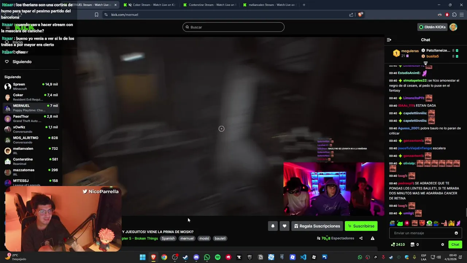
Task: Open mazzatomas's channel in the sidebar
Action: [31, 172]
